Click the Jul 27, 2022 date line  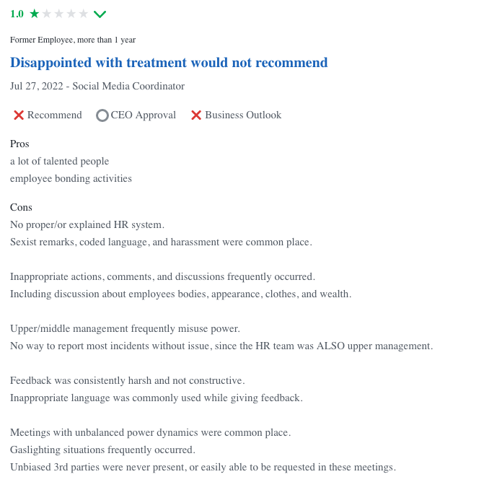click(x=97, y=86)
